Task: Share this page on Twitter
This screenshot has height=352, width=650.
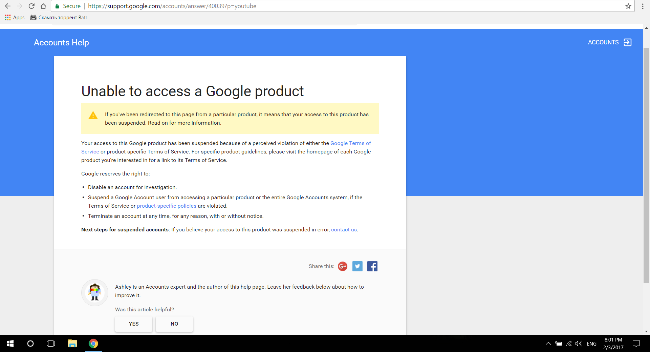Action: 357,266
